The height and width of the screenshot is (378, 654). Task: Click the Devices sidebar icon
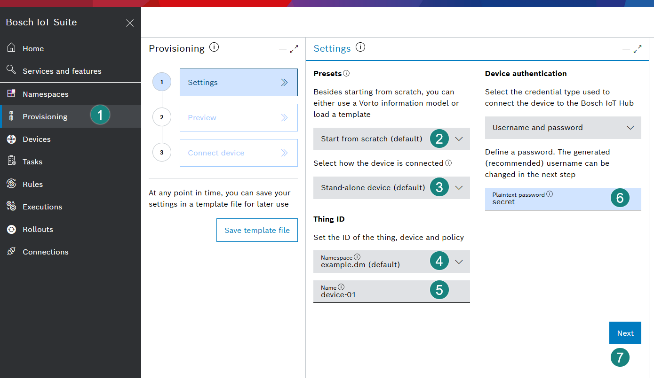tap(11, 139)
